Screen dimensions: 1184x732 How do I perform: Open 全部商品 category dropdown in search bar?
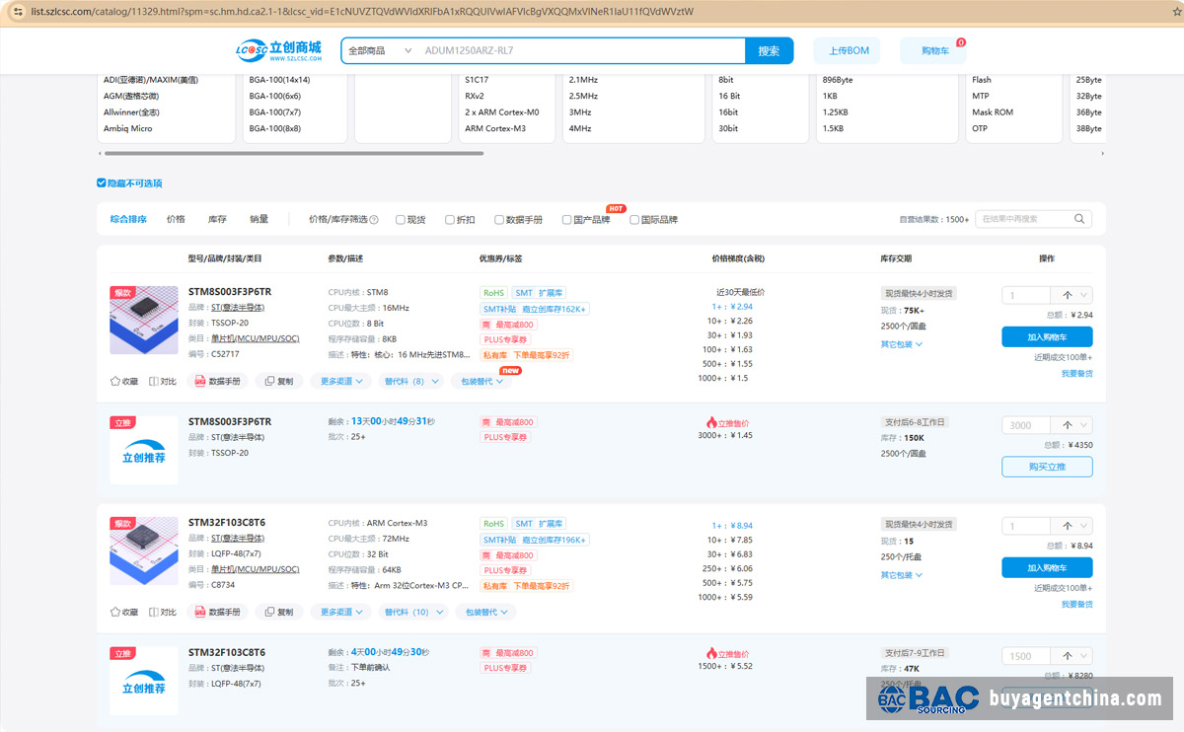pyautogui.click(x=380, y=50)
